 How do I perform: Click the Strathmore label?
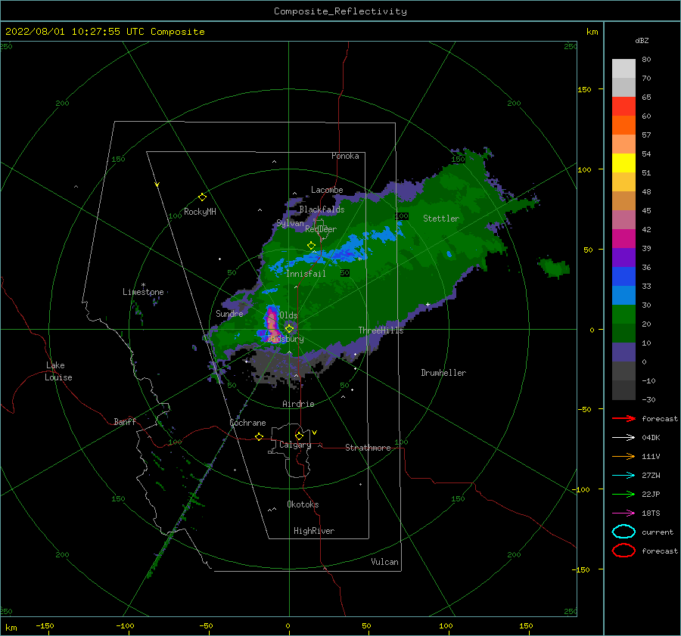click(x=368, y=448)
